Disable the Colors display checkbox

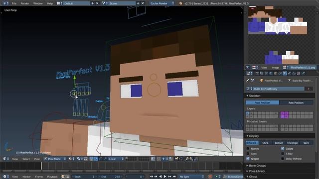point(283,149)
